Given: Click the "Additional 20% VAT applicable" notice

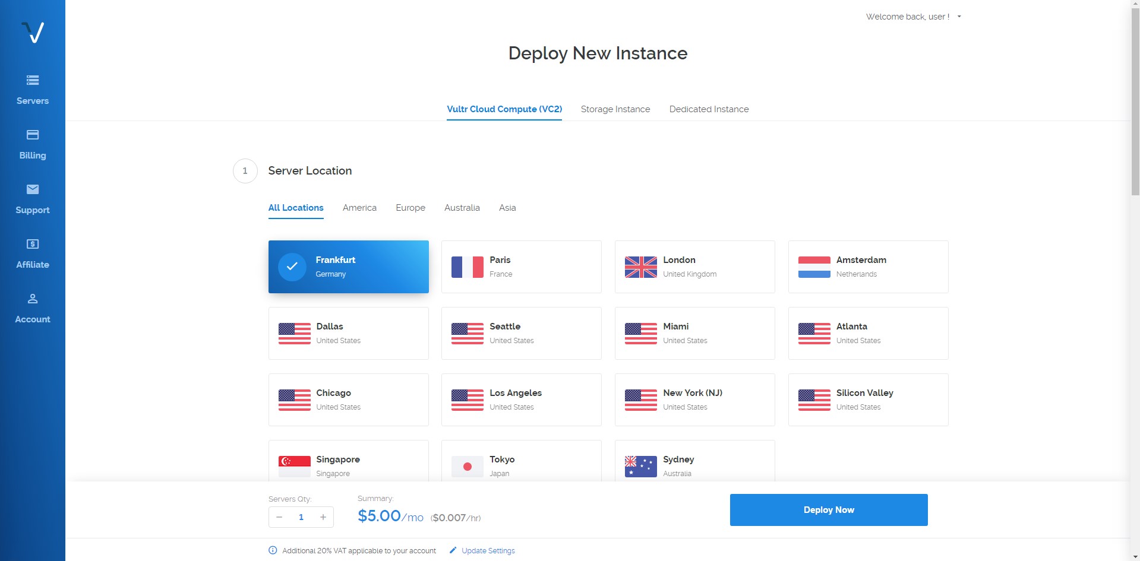Looking at the screenshot, I should coord(359,551).
